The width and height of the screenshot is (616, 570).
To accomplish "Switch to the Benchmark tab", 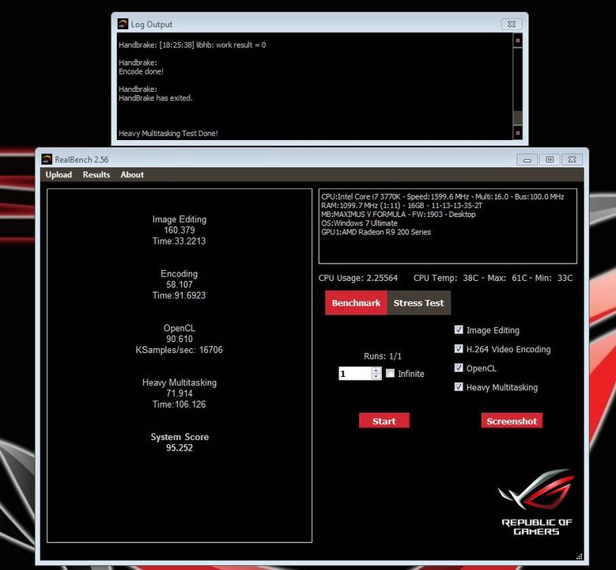I will (x=356, y=303).
